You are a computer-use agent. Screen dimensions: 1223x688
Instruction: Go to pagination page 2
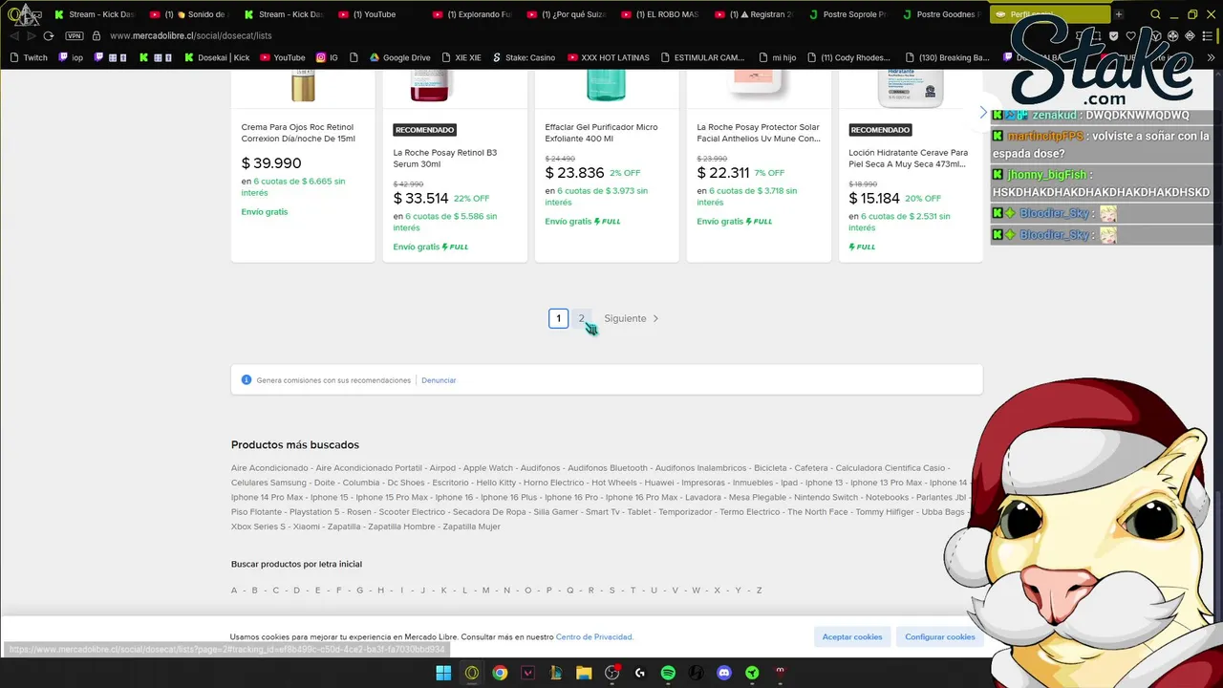[581, 318]
